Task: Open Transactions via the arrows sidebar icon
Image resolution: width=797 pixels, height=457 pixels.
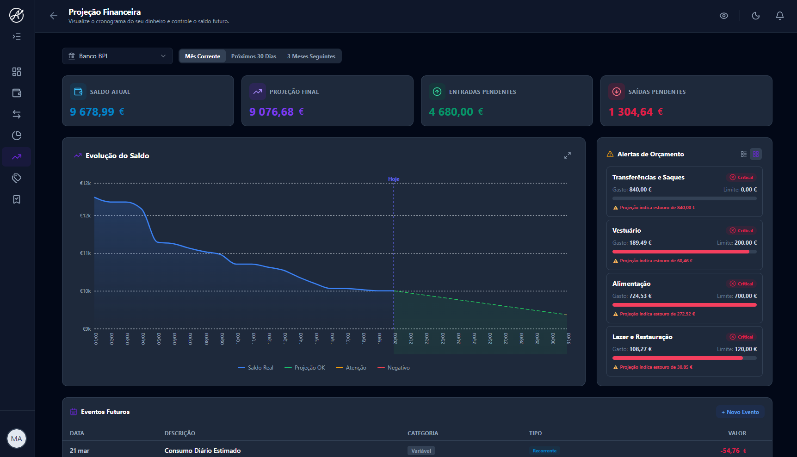Action: tap(17, 114)
